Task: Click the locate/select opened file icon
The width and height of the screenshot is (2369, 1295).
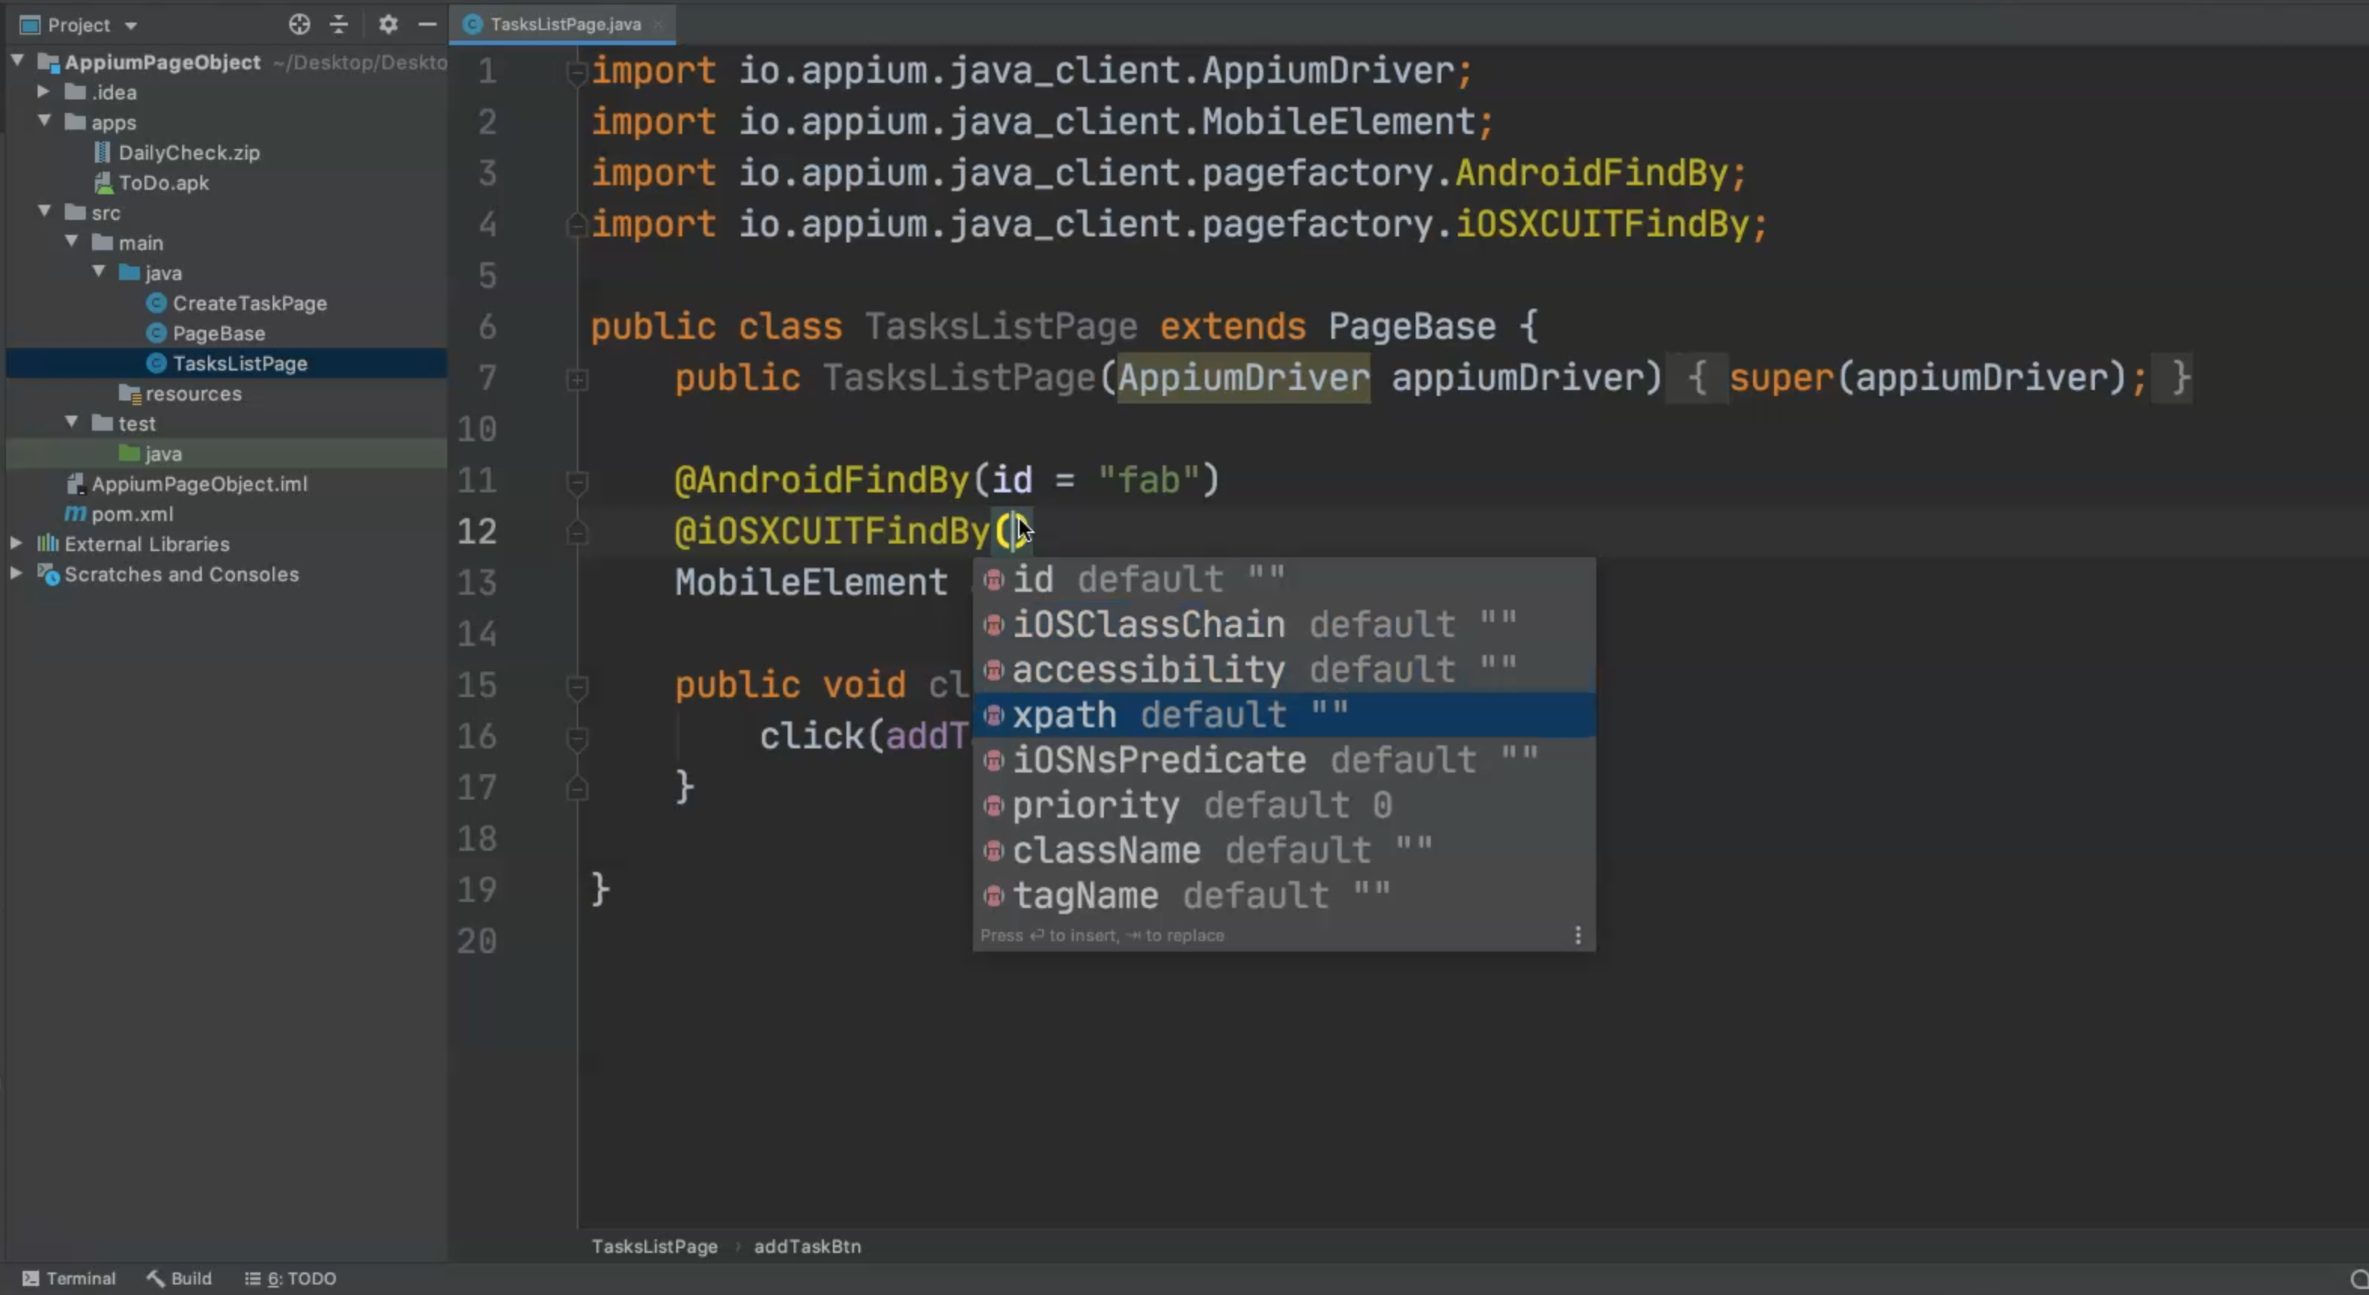Action: [x=299, y=25]
